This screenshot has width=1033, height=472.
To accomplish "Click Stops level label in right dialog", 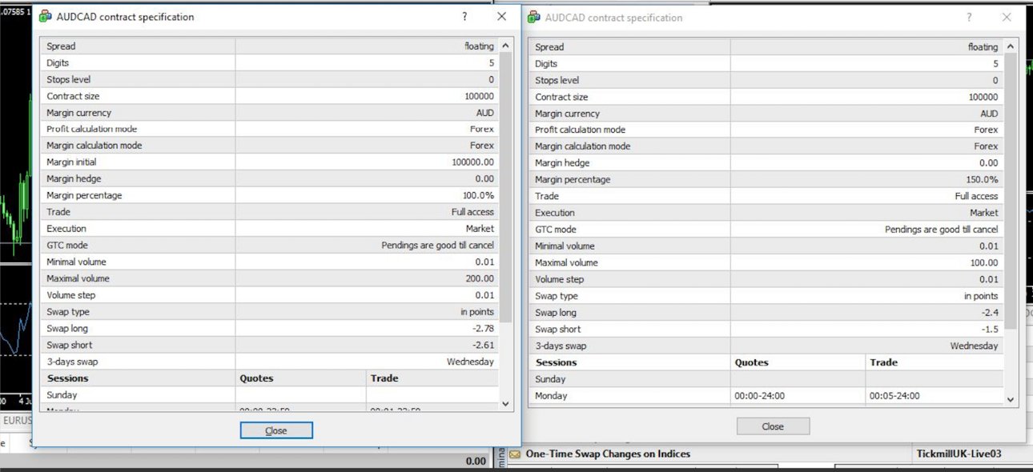I will point(557,80).
